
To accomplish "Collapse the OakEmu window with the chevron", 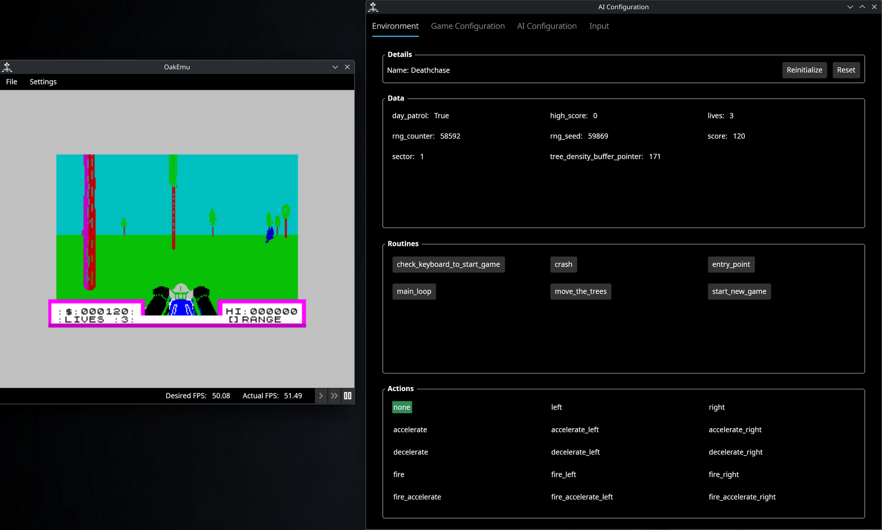I will [335, 67].
